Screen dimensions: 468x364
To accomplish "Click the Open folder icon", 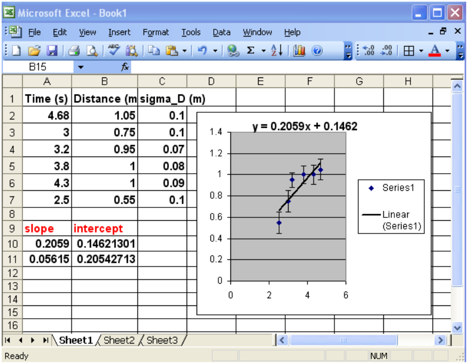I will click(x=34, y=51).
